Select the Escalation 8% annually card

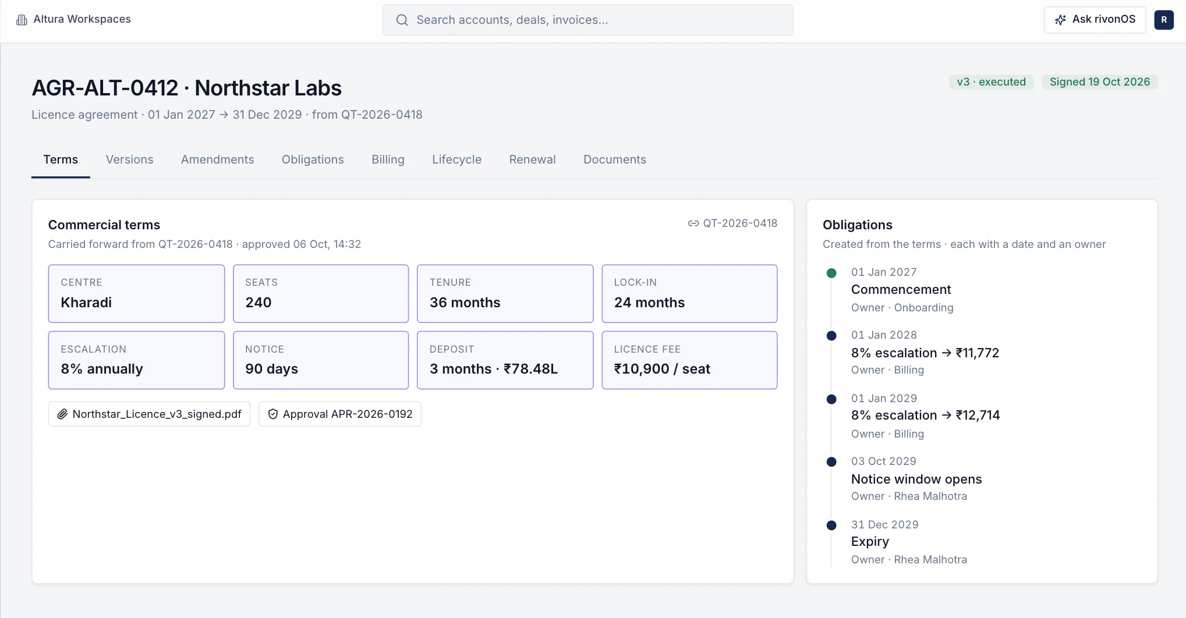136,360
